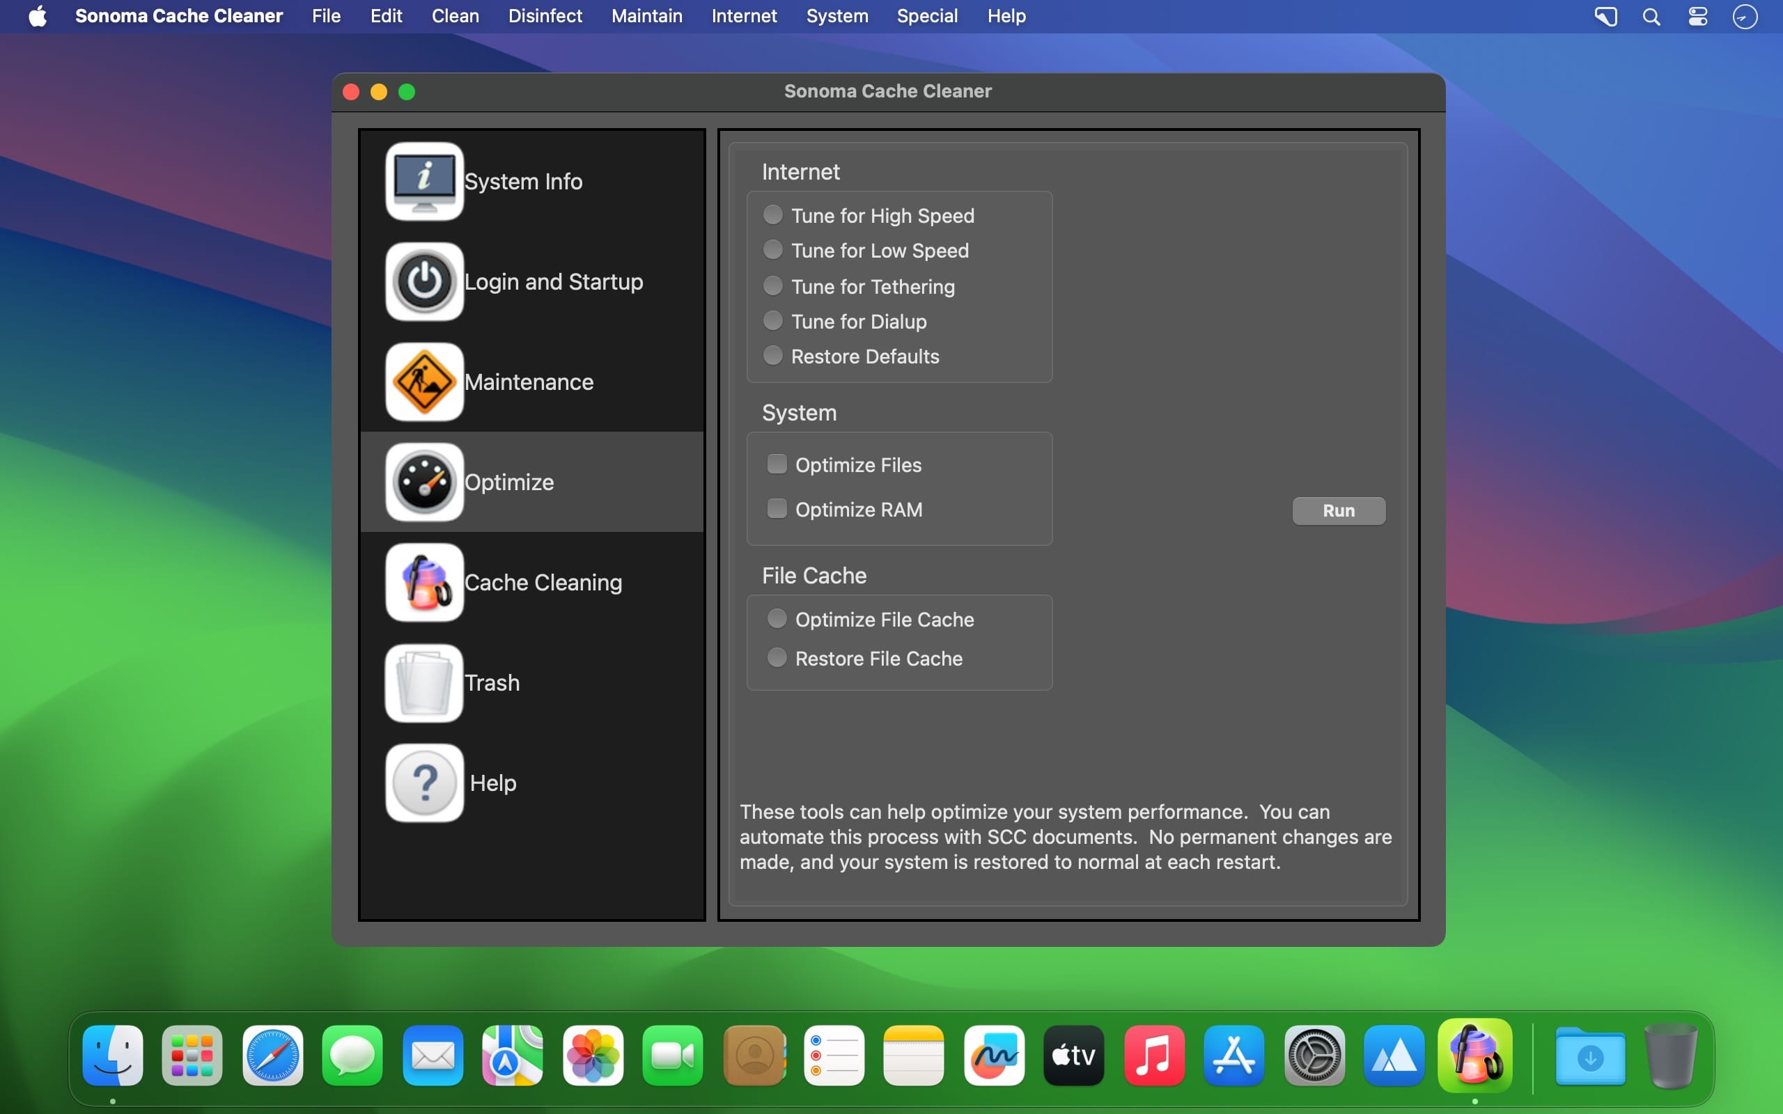Launch FaceTime from the Dock
The height and width of the screenshot is (1114, 1783).
point(673,1055)
